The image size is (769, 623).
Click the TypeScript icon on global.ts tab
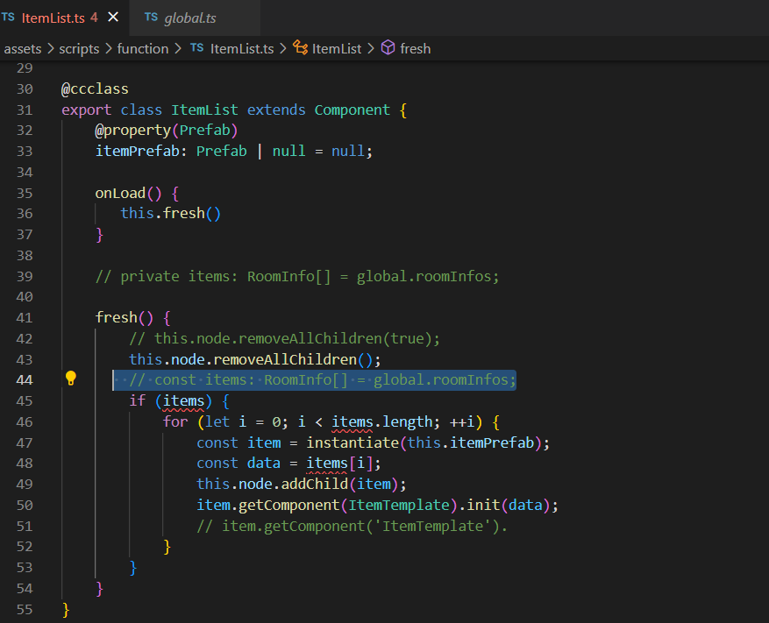151,18
